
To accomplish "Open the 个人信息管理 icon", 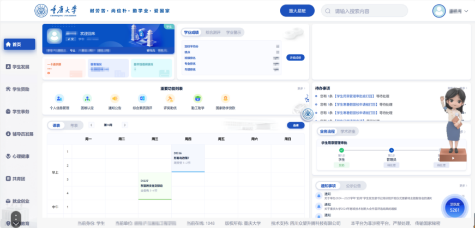I will tap(59, 99).
